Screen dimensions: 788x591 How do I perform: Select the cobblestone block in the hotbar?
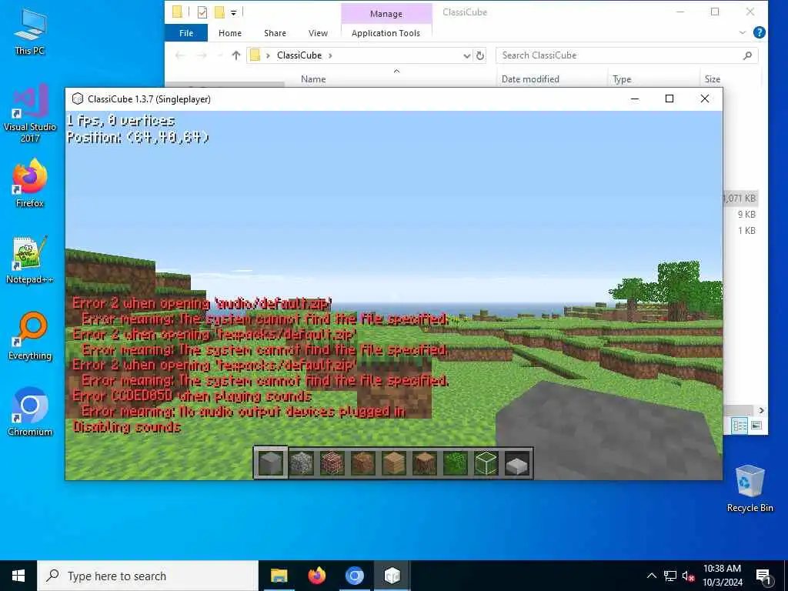pyautogui.click(x=302, y=462)
